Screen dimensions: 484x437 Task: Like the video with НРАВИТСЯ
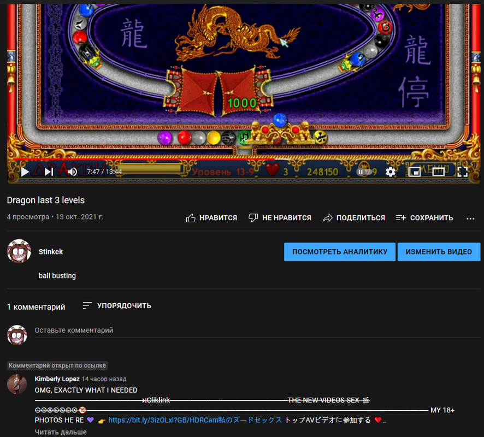pos(211,218)
